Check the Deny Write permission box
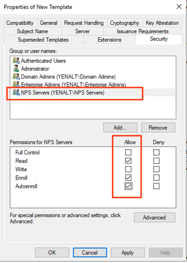Image resolution: width=187 pixels, height=263 pixels. [156, 169]
